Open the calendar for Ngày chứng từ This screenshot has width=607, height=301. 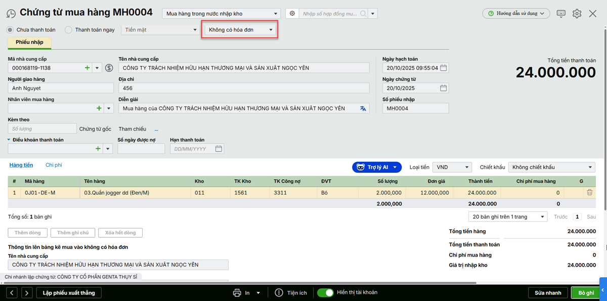[x=443, y=88]
